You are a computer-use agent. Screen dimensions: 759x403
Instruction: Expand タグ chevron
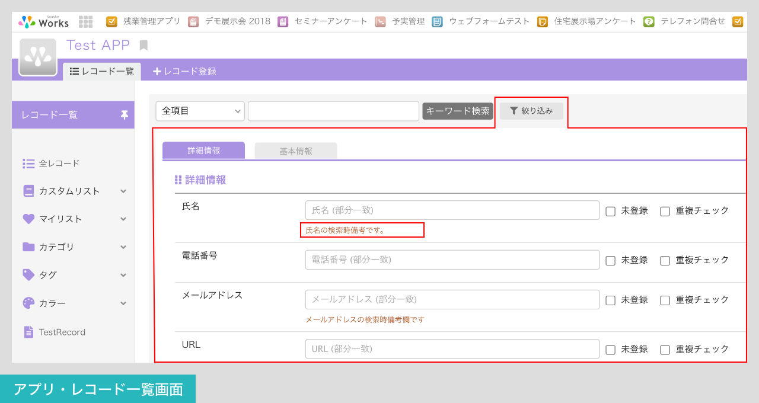(123, 275)
